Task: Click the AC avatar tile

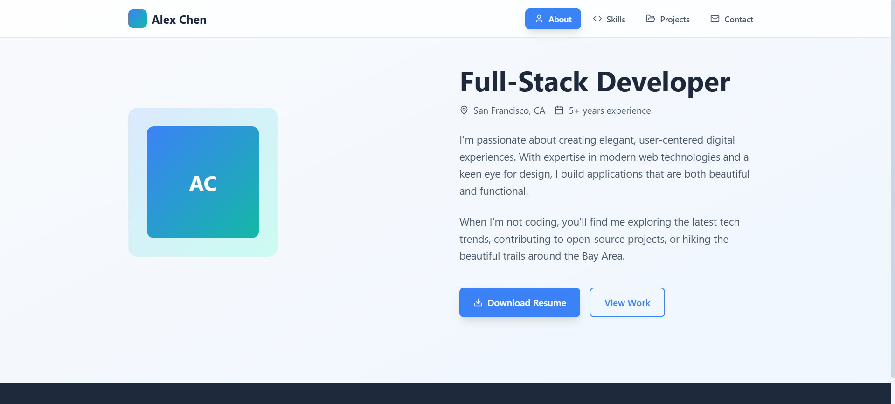Action: 203,182
